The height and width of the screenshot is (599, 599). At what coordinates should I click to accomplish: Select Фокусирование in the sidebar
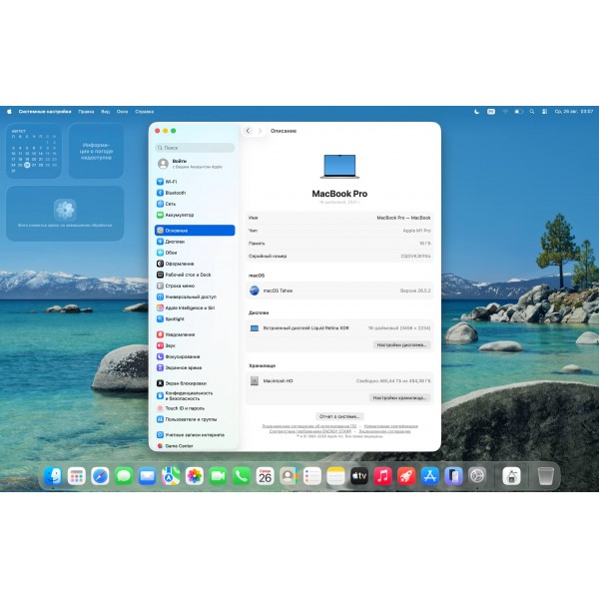pos(195,356)
